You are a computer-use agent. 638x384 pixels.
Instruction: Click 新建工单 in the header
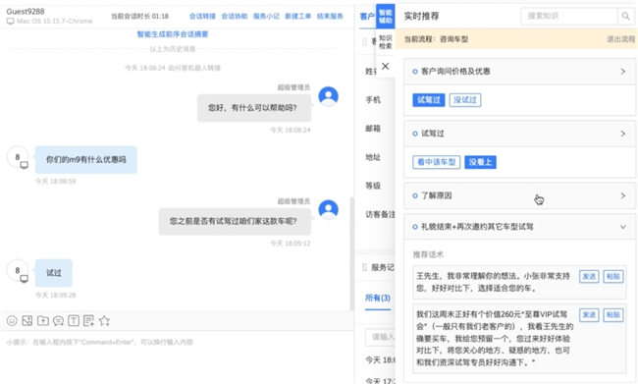pos(297,17)
